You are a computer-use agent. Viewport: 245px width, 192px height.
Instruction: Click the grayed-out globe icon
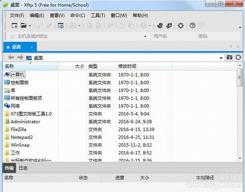click(143, 25)
